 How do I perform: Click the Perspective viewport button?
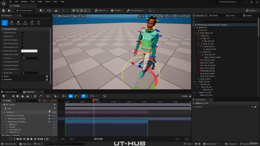click(x=64, y=16)
